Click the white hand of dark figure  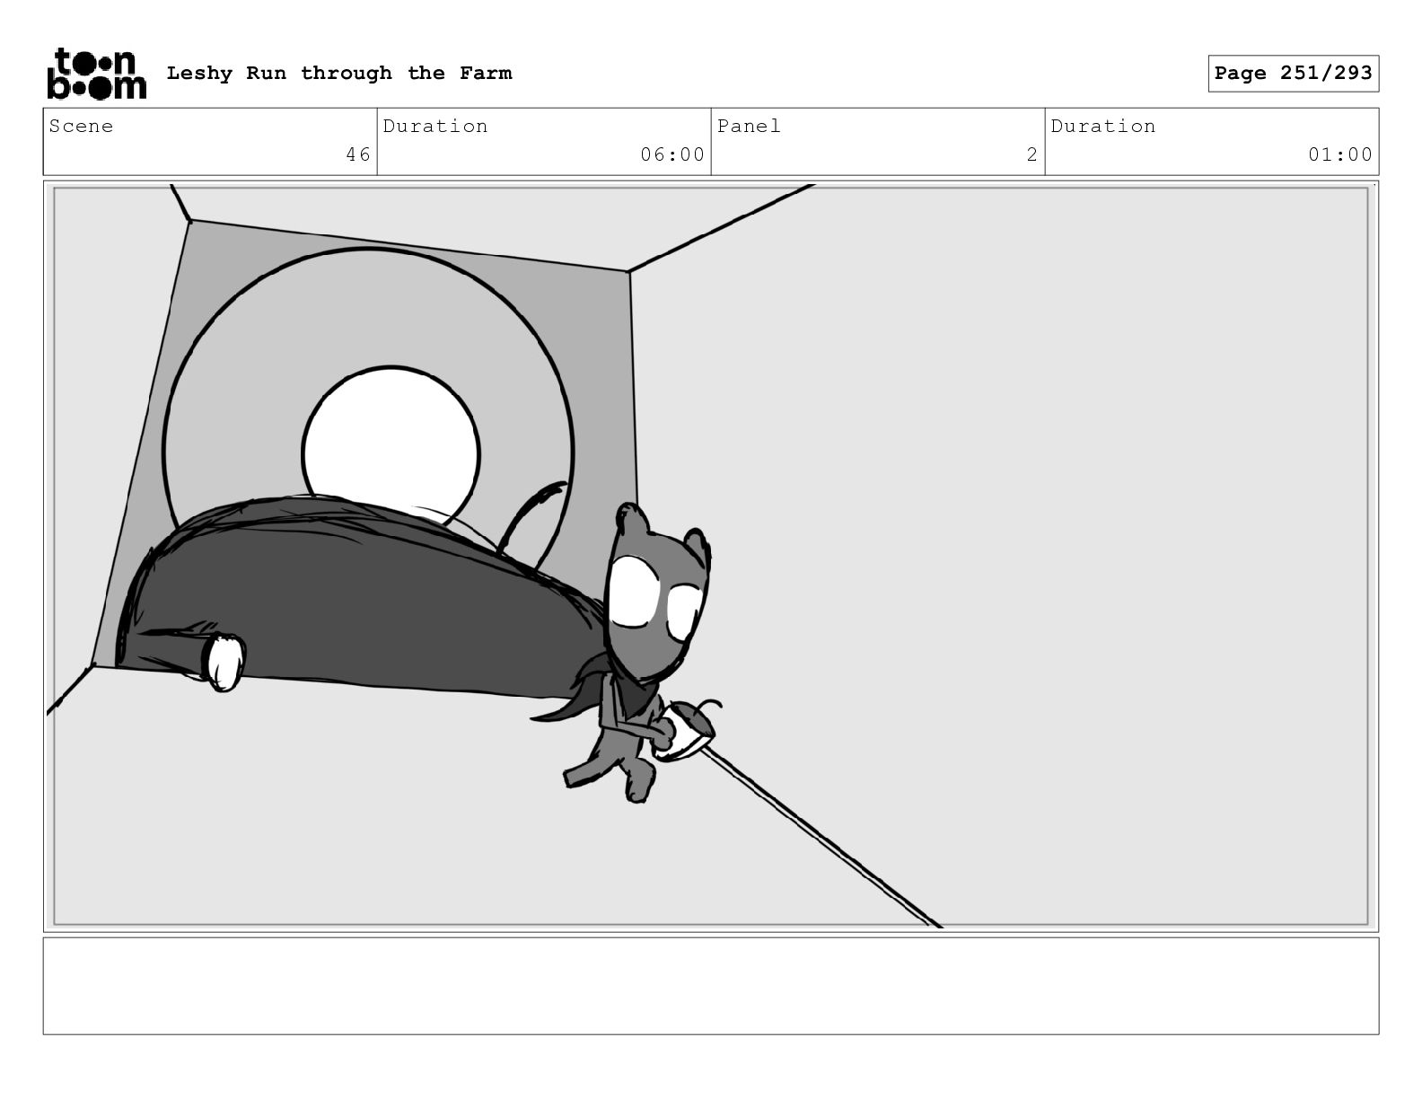(x=224, y=662)
